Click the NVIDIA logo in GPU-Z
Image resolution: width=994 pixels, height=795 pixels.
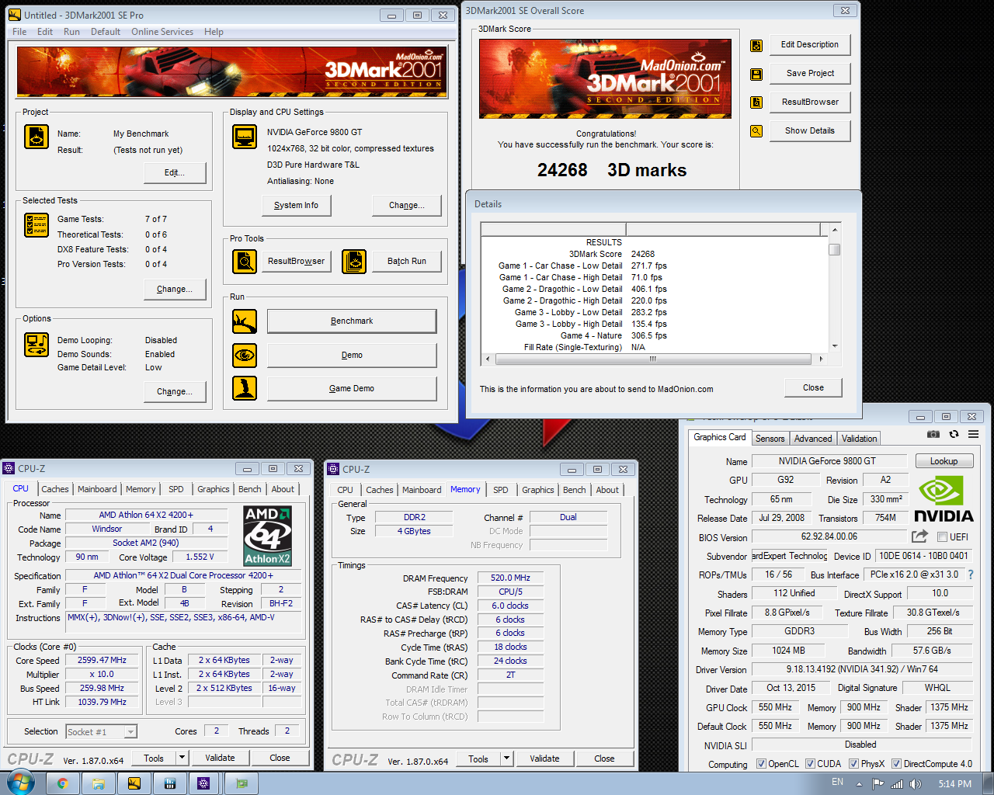(x=943, y=498)
